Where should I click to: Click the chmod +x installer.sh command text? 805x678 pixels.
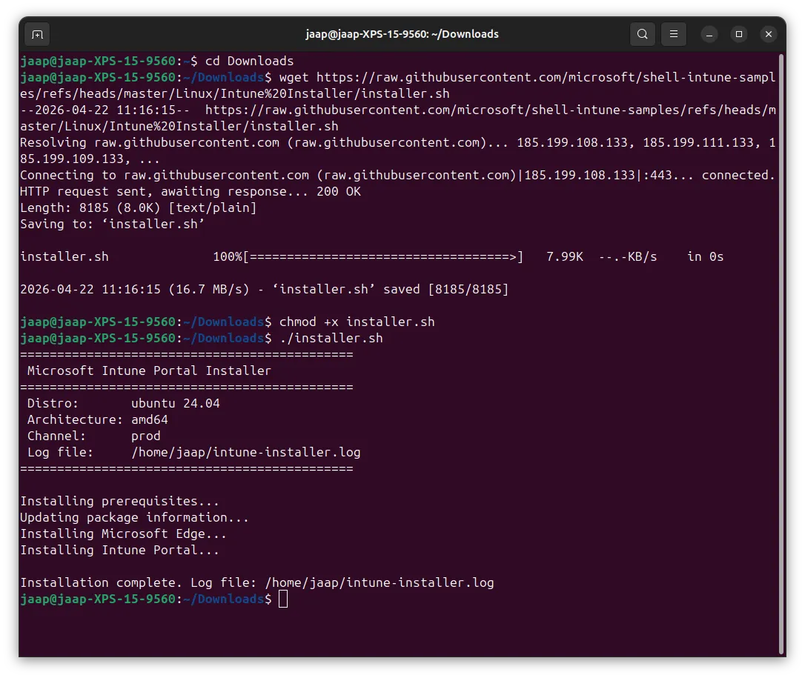tap(356, 322)
